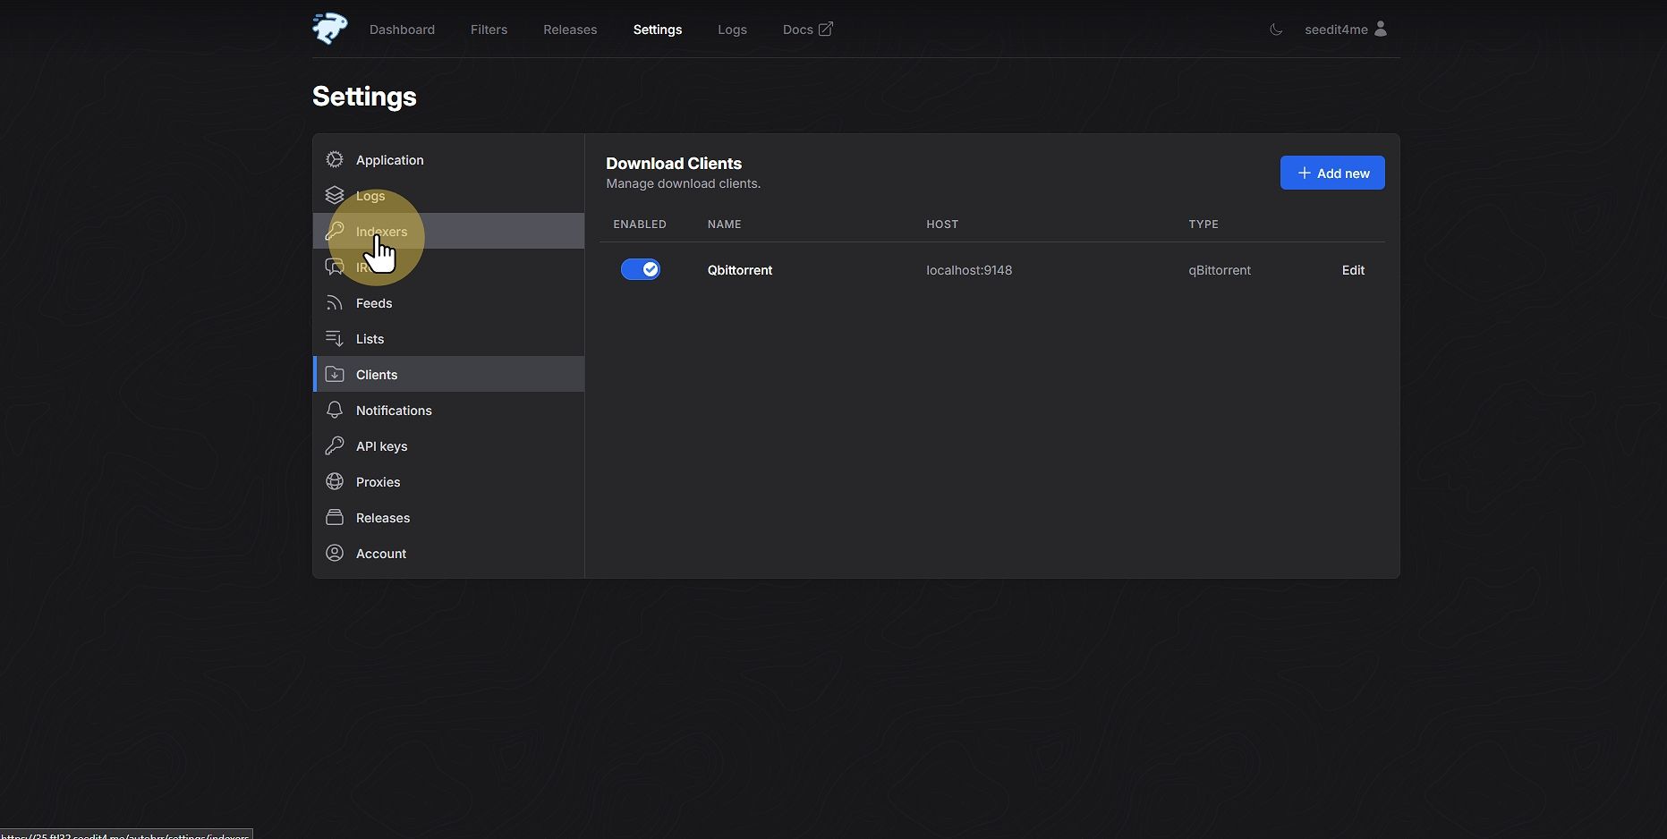
Task: Click the autobrr rabbit logo
Action: pyautogui.click(x=330, y=29)
